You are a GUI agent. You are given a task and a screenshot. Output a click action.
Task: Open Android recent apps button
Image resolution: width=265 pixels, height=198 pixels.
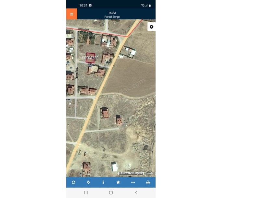[x=86, y=192]
